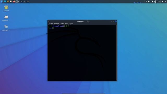Open the Papelera trash desktop icon
Image resolution: width=167 pixels, height=94 pixels.
(x=6, y=8)
